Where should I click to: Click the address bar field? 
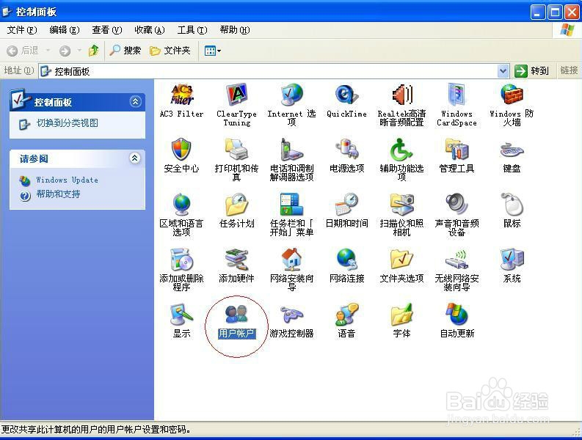274,71
